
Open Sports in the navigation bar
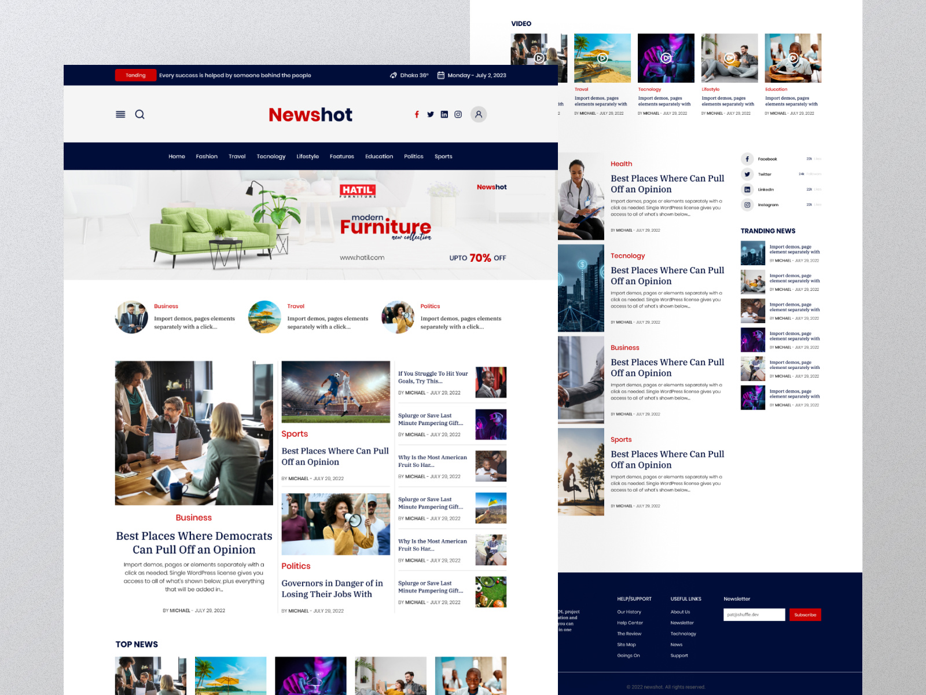click(444, 156)
